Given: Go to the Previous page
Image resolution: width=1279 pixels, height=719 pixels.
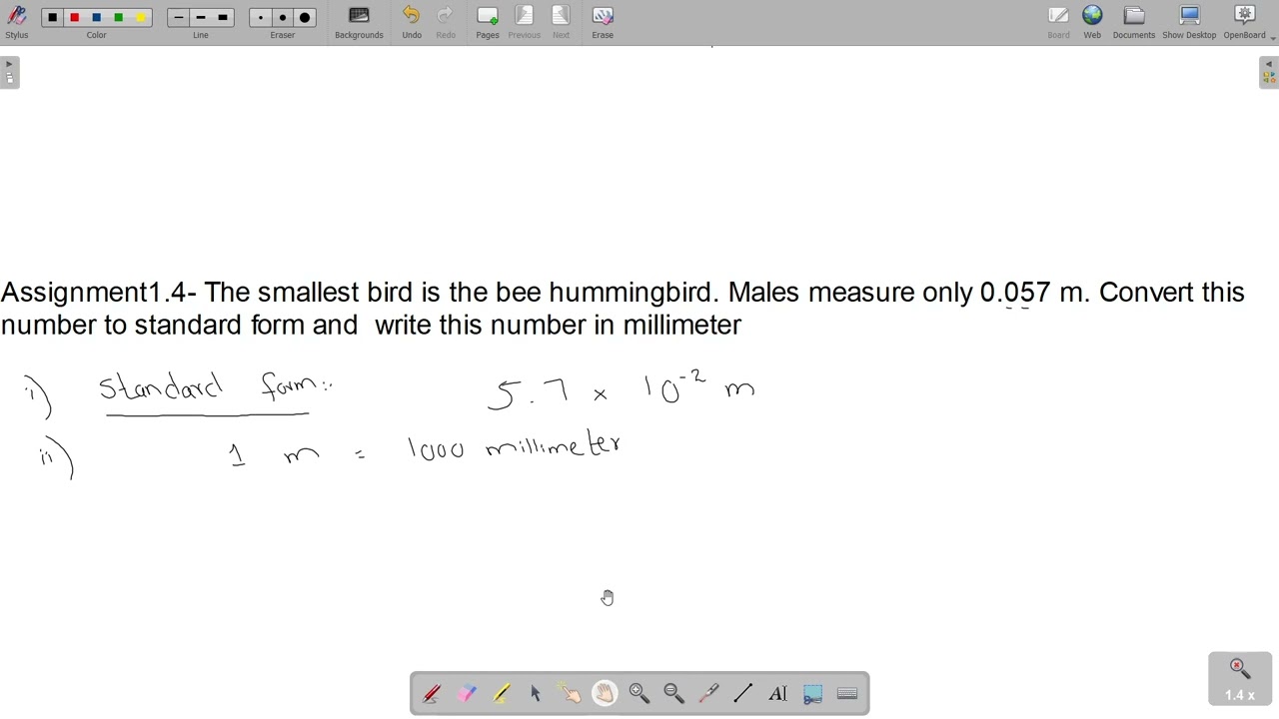Looking at the screenshot, I should tap(525, 22).
